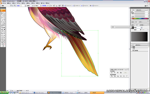Select the Pen tool

pyautogui.click(x=2, y=17)
